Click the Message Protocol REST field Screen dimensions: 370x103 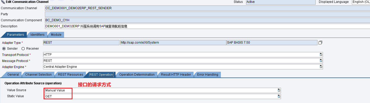pos(183,61)
